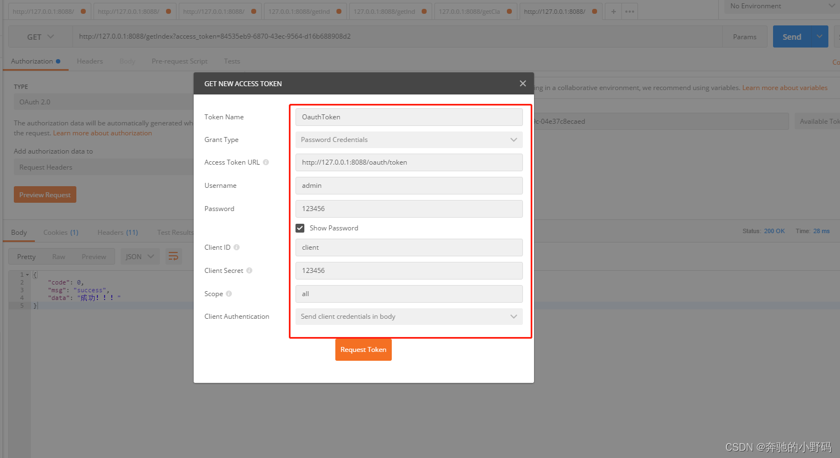
Task: Reveal hidden request tabs via the ellipsis icon
Action: (630, 11)
